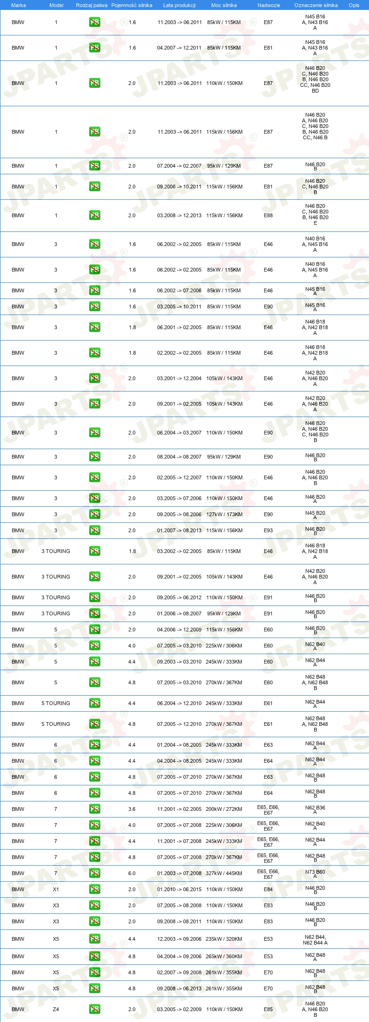Select the N62 B44, N62 B44 A engine code
The height and width of the screenshot is (1022, 369).
(315, 940)
